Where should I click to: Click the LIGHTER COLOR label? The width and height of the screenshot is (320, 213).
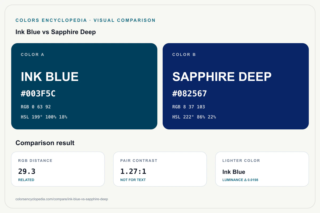[x=241, y=161]
